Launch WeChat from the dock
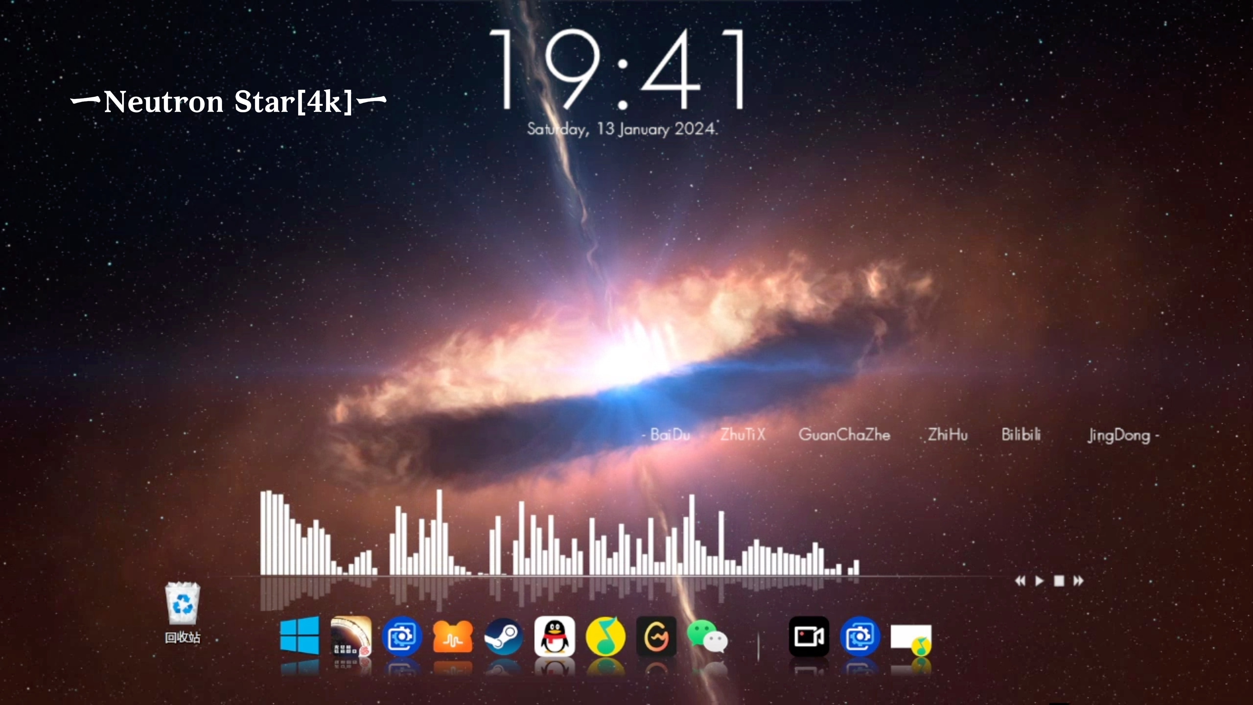 (707, 637)
